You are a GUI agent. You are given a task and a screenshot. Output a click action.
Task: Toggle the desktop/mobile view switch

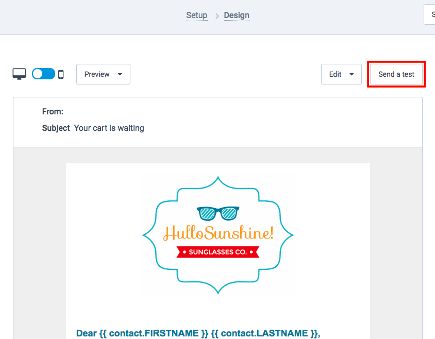point(44,74)
